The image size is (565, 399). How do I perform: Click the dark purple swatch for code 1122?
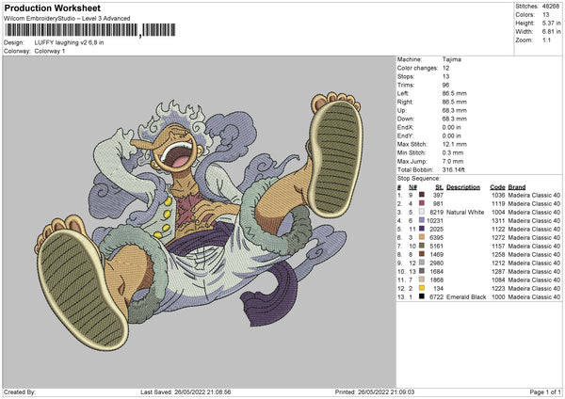(422, 229)
